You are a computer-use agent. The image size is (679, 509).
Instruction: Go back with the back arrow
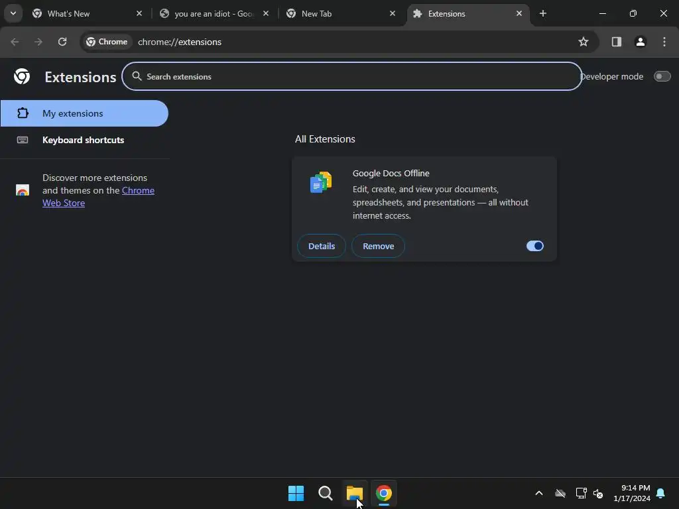pyautogui.click(x=15, y=42)
